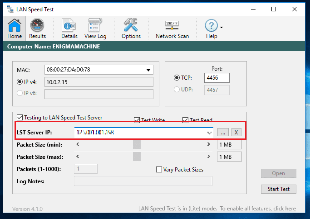The height and width of the screenshot is (219, 310).
Task: Click the LAN Speed Test title icon
Action: [10, 9]
